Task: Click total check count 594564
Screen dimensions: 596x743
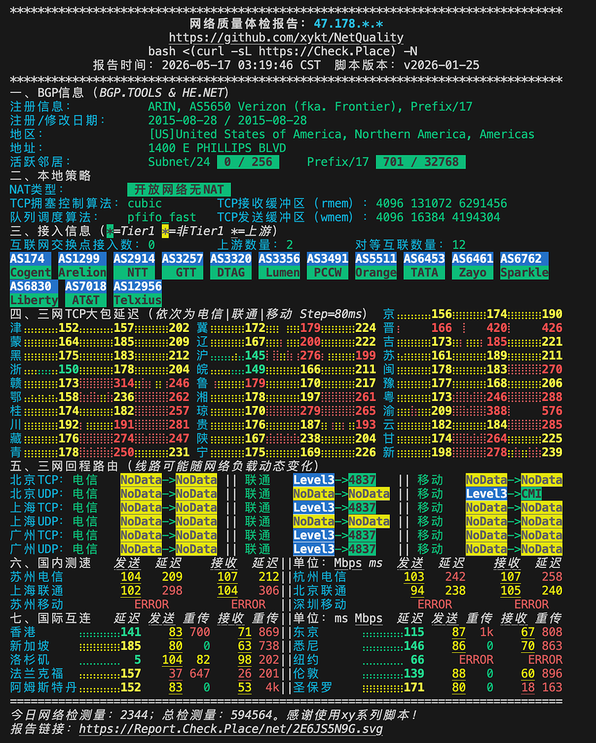Action: point(252,715)
